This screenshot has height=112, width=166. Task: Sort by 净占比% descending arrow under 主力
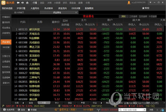click(x=97, y=25)
